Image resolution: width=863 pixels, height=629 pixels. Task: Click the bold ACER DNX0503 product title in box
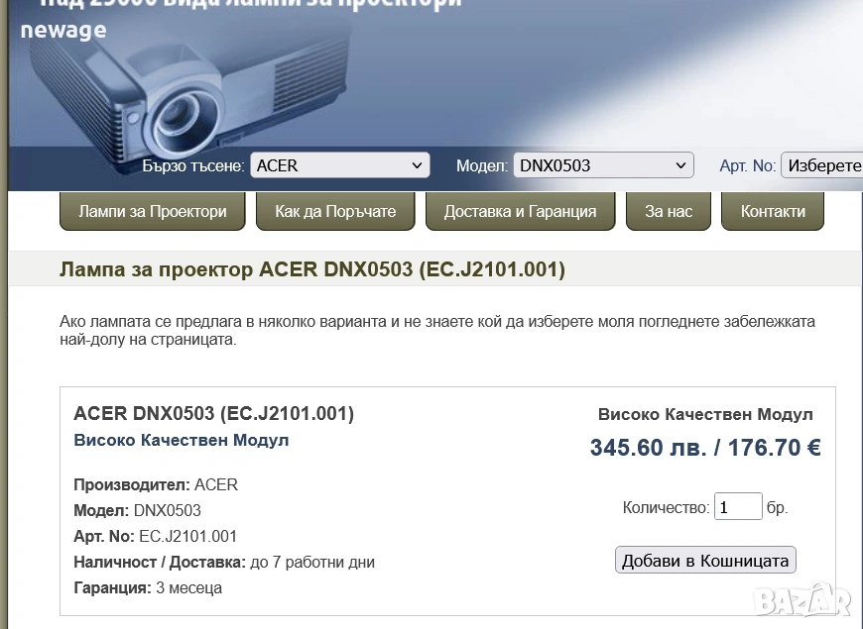coord(213,413)
